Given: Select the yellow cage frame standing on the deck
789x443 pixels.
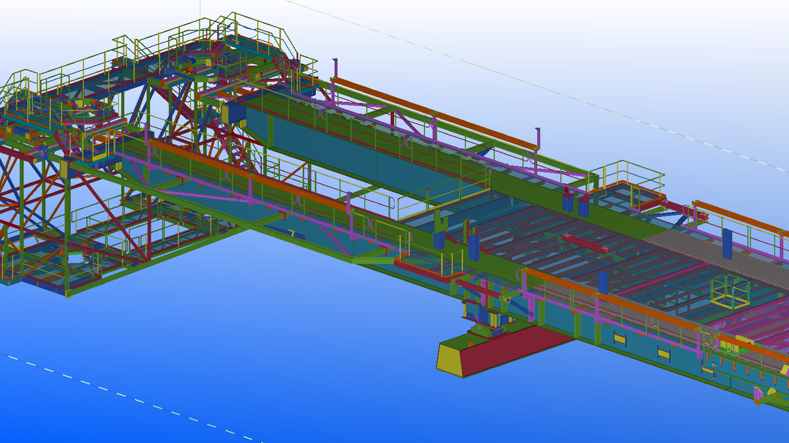Looking at the screenshot, I should (x=730, y=291).
